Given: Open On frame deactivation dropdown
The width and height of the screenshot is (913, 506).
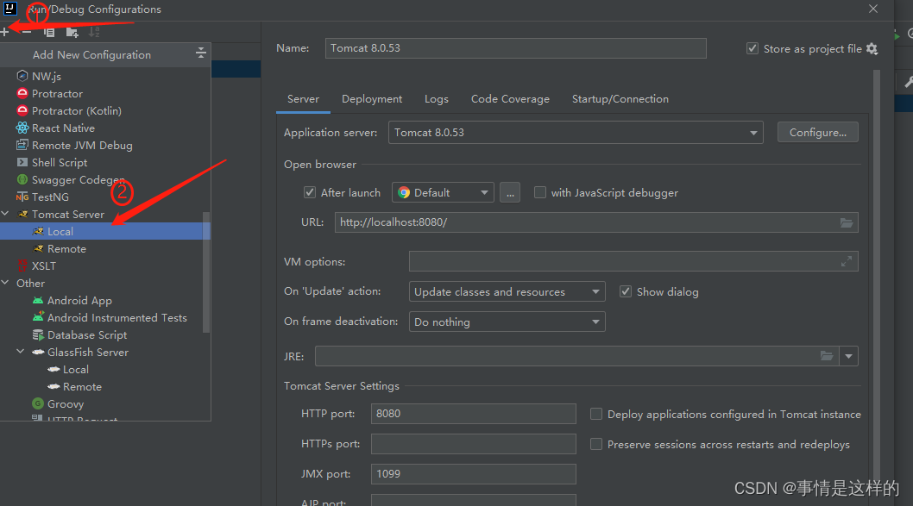Looking at the screenshot, I should 507,322.
